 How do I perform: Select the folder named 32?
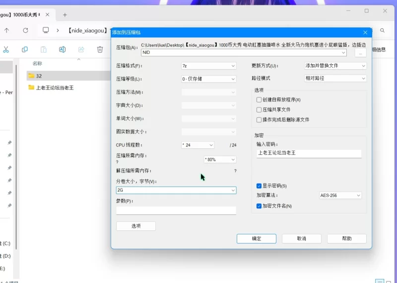(x=39, y=76)
